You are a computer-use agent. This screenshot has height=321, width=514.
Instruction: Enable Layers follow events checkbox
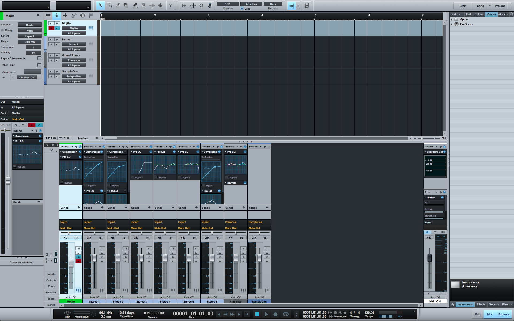click(39, 58)
